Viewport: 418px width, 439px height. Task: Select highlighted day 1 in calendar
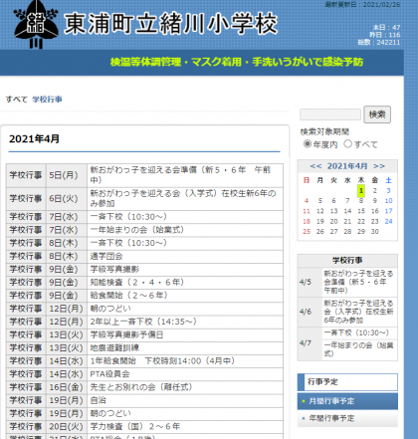(361, 191)
